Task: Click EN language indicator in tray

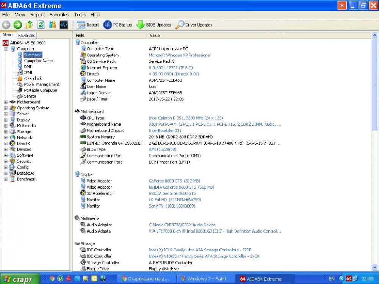Action: pyautogui.click(x=331, y=279)
